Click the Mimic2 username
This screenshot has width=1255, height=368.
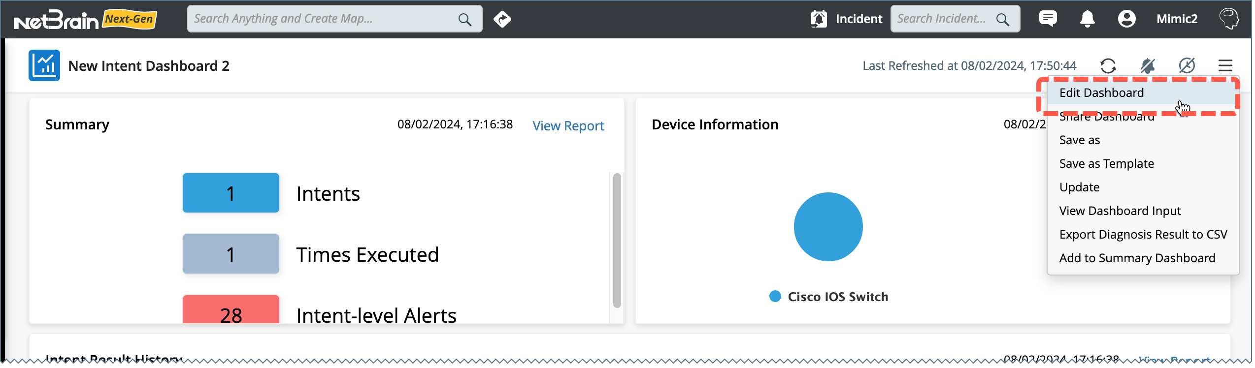click(x=1177, y=19)
